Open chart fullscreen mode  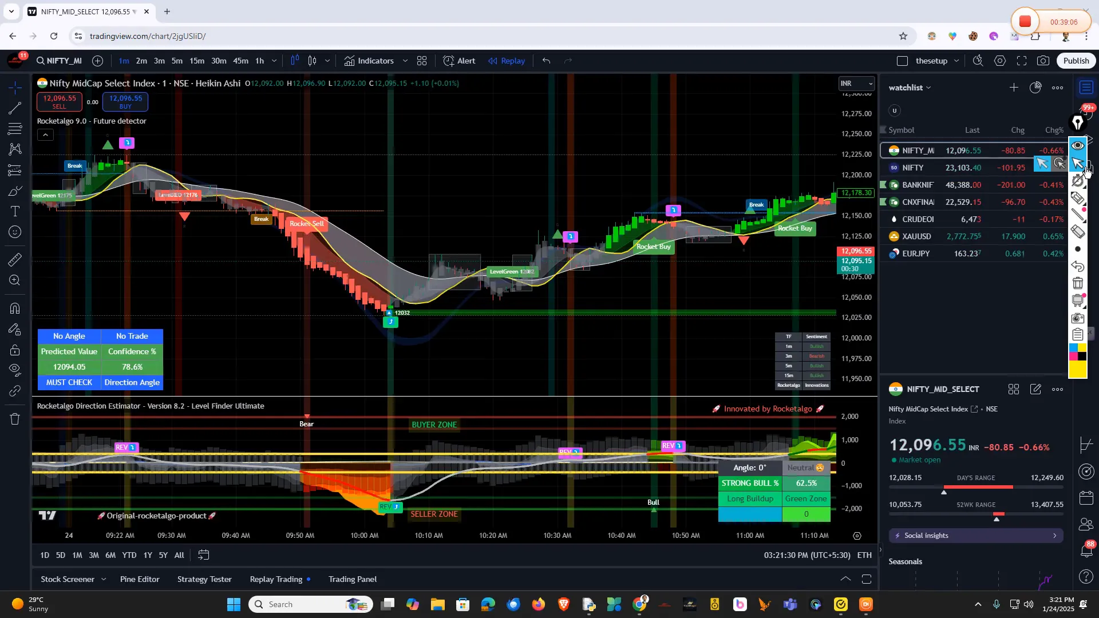click(1022, 61)
